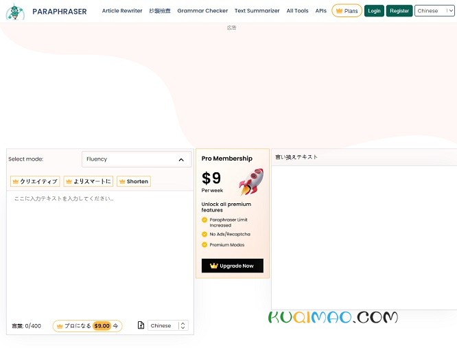Open Text Summarizer page
The width and height of the screenshot is (457, 348).
coord(257,11)
